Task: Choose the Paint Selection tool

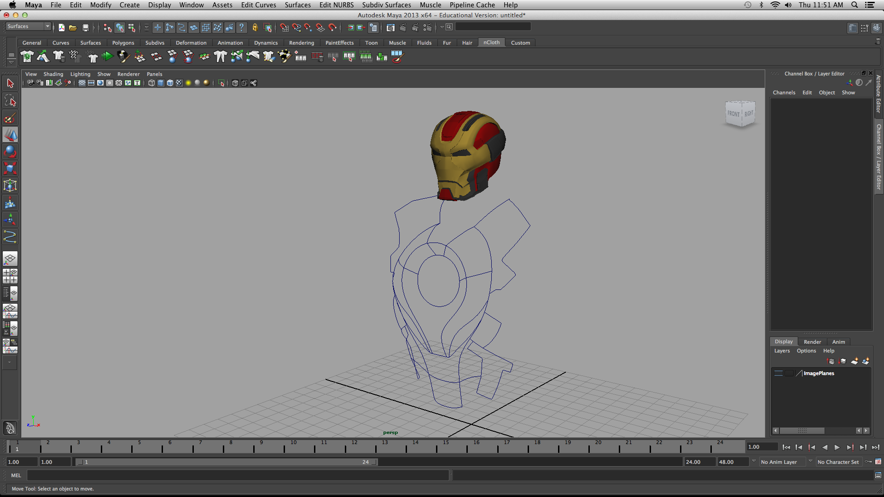Action: (x=10, y=118)
